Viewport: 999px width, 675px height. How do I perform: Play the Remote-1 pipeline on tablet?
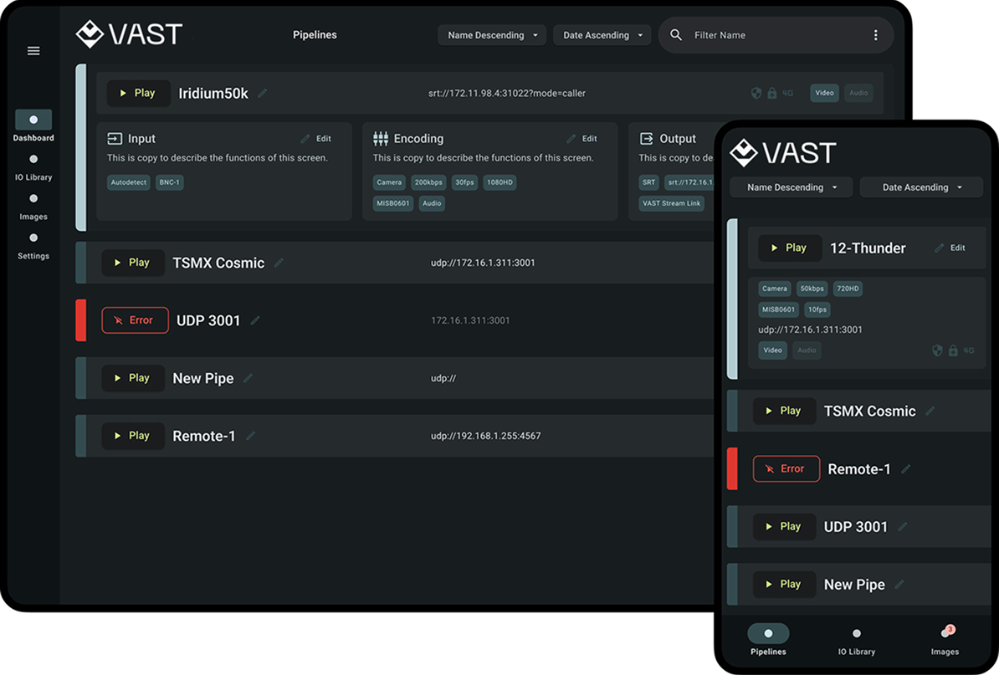(132, 436)
